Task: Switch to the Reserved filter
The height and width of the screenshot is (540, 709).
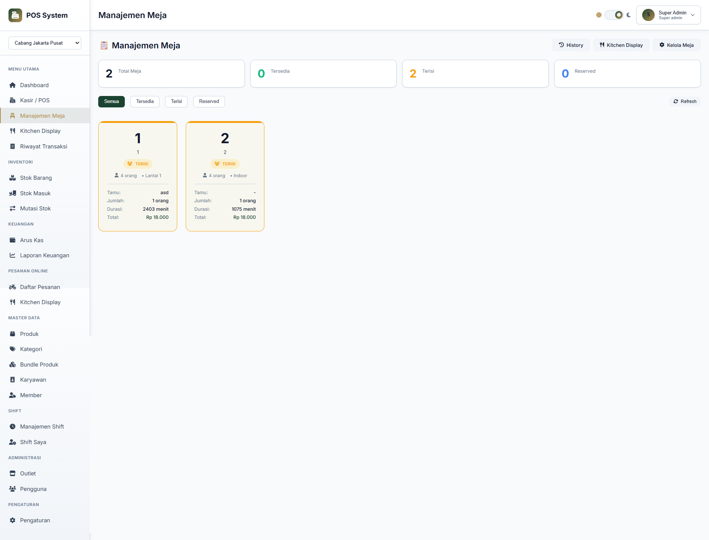Action: pyautogui.click(x=209, y=101)
